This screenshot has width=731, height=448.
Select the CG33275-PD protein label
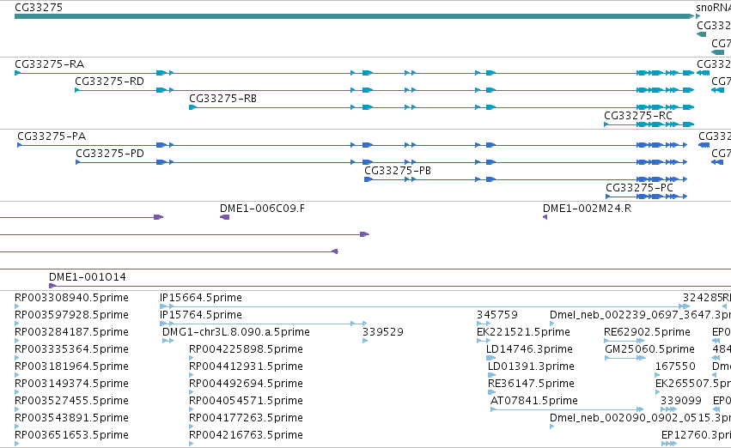[110, 154]
